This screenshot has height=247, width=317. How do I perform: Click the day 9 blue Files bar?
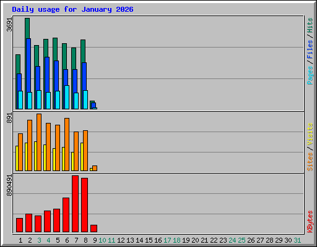coord(93,106)
